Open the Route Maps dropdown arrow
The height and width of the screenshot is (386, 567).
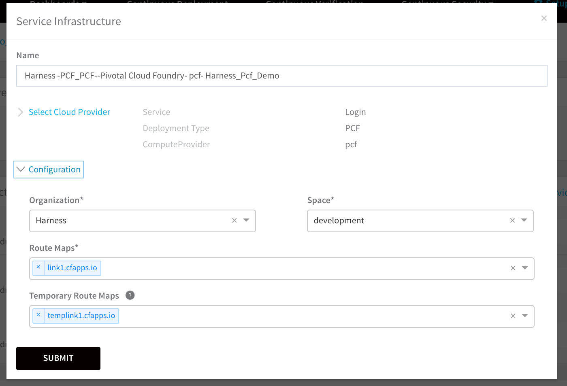click(x=525, y=268)
